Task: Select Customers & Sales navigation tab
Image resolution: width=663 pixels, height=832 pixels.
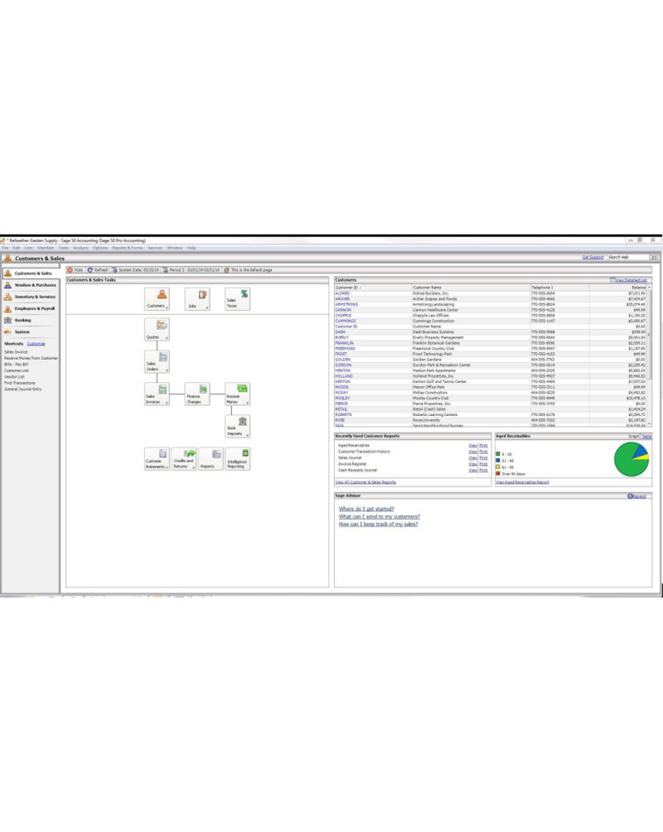Action: (31, 273)
